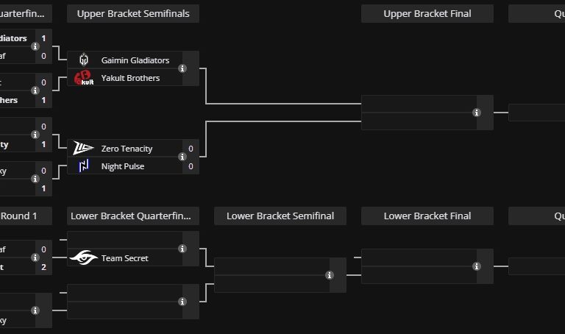The height and width of the screenshot is (334, 565).
Task: Open the Team Secret name link
Action: point(125,257)
